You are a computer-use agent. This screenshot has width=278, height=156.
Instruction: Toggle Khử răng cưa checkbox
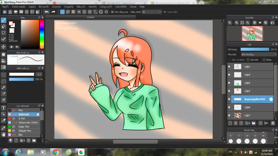112,12
